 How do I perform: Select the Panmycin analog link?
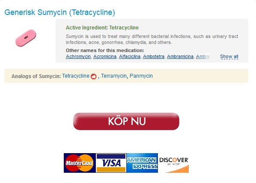[141, 76]
